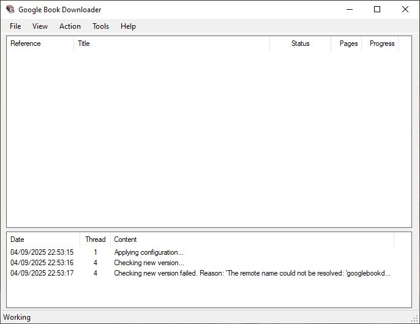
Task: Maximize the Google Book Downloader window
Action: (x=377, y=9)
